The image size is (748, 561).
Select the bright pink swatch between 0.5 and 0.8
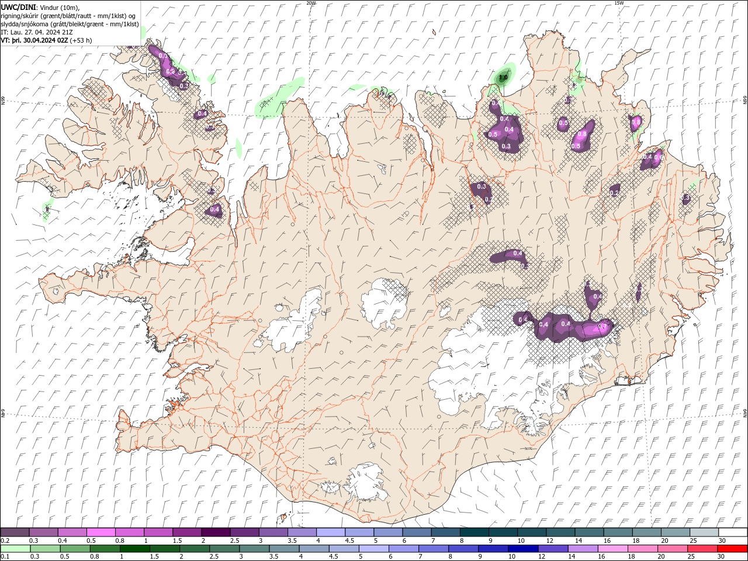point(101,532)
